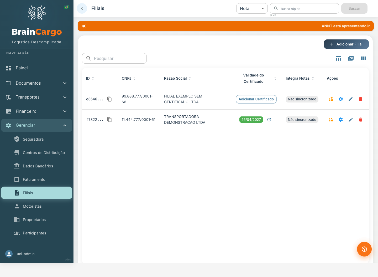The width and height of the screenshot is (378, 277).
Task: Go back using the arrow beside Filiais
Action: point(82,8)
